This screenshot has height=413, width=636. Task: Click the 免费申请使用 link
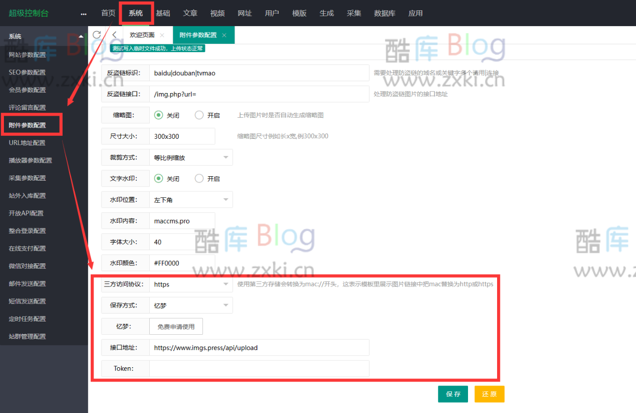[x=176, y=326]
